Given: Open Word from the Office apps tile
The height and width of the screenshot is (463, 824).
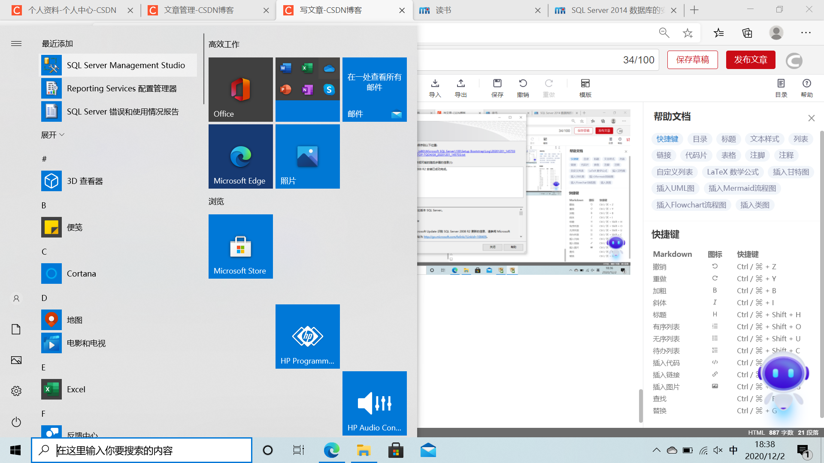Looking at the screenshot, I should 286,68.
